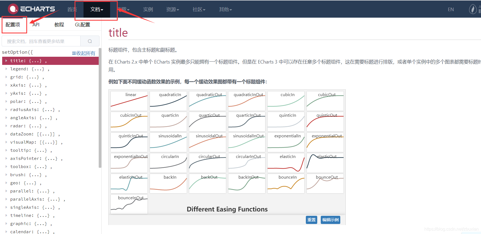Select the radiusAxis option row
Image resolution: width=481 pixels, height=234 pixels.
click(x=50, y=110)
